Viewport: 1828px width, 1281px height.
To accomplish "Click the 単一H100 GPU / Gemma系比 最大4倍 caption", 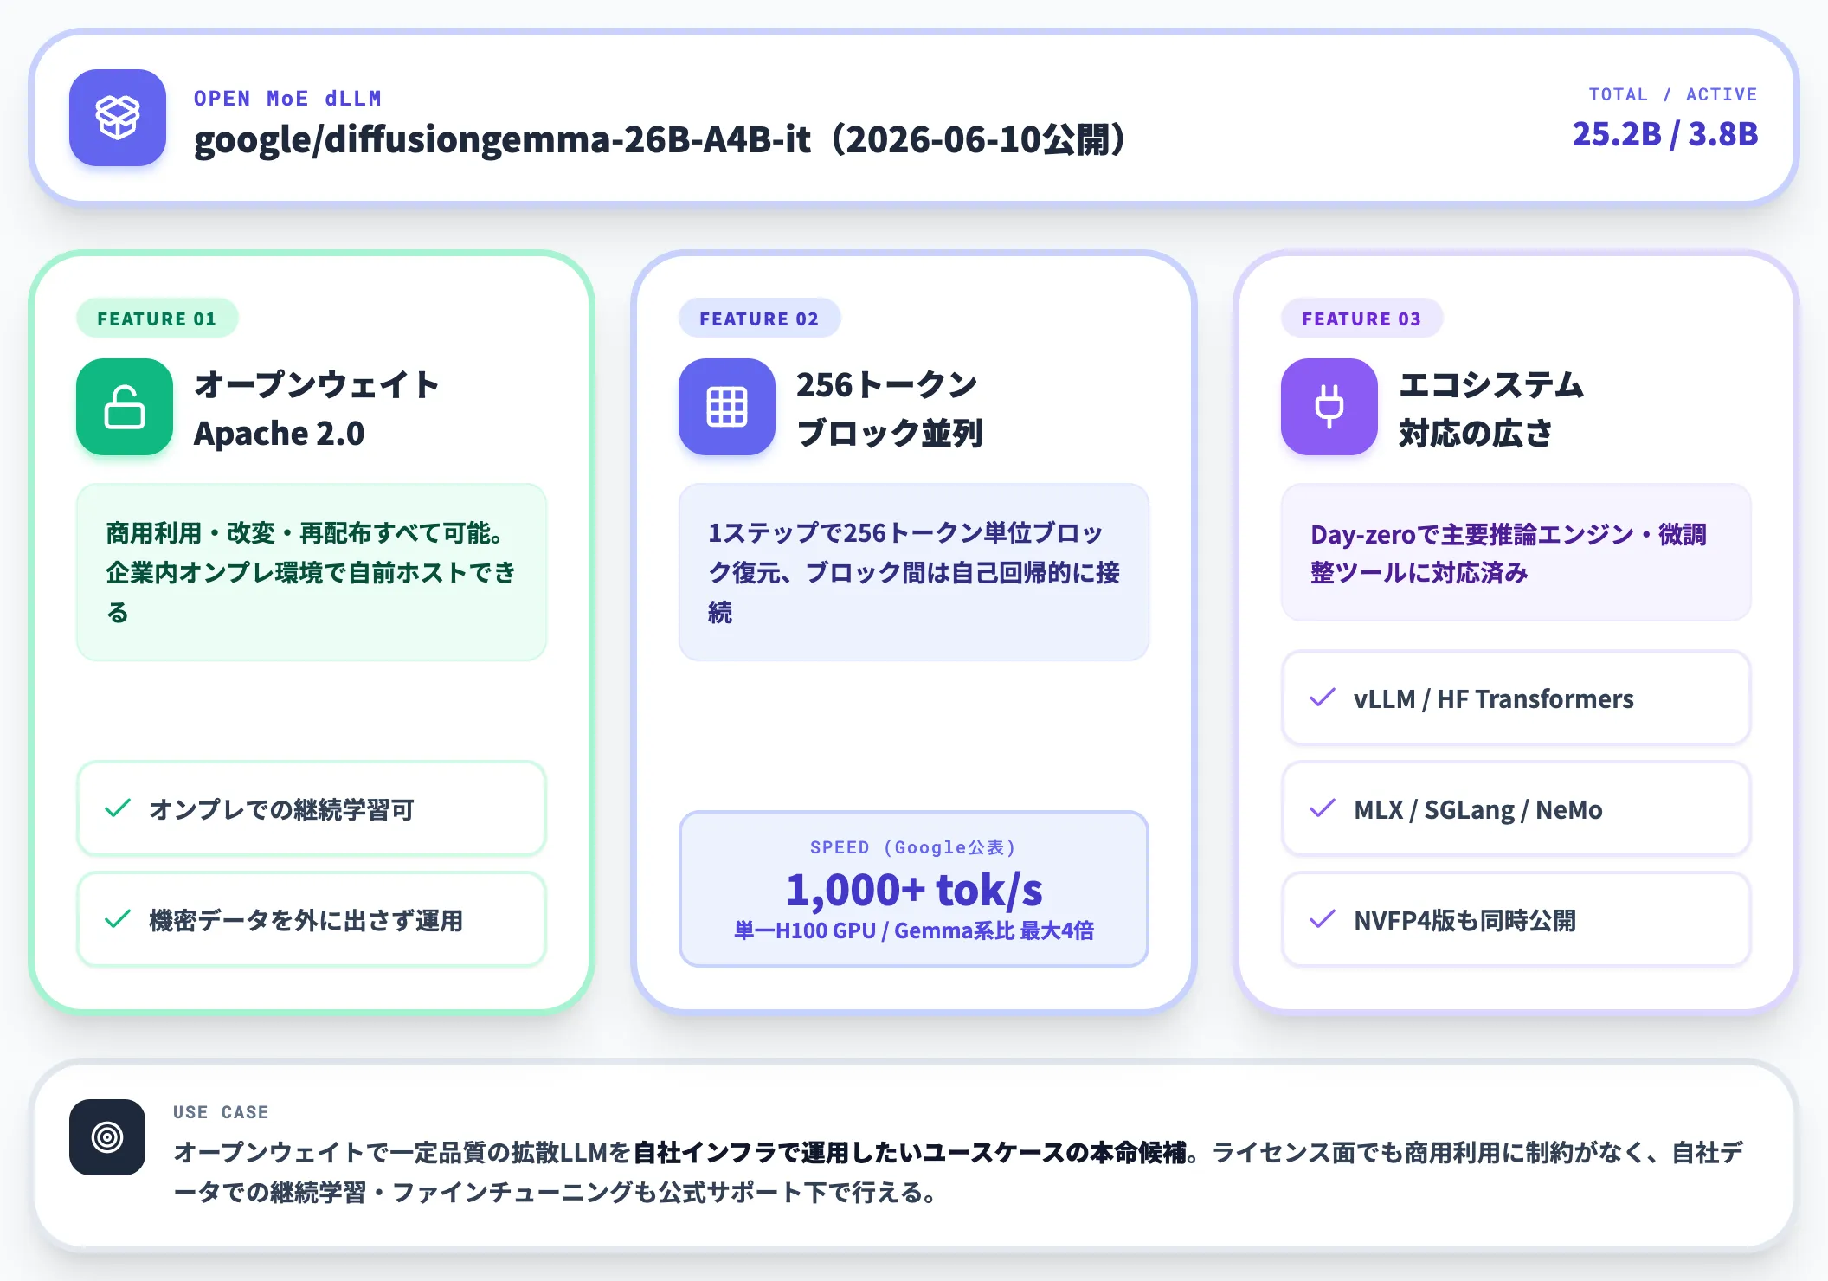I will click(x=914, y=930).
